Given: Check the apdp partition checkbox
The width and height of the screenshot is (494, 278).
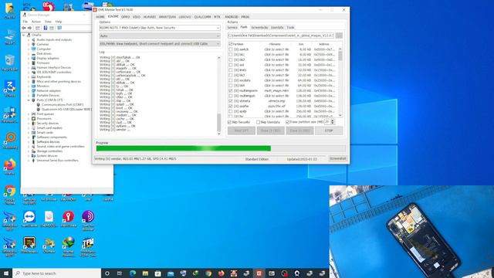Looking at the screenshot, I should [x=231, y=111].
